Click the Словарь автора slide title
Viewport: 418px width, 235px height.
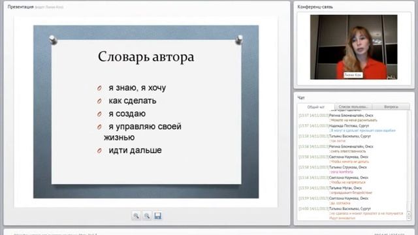tap(146, 57)
